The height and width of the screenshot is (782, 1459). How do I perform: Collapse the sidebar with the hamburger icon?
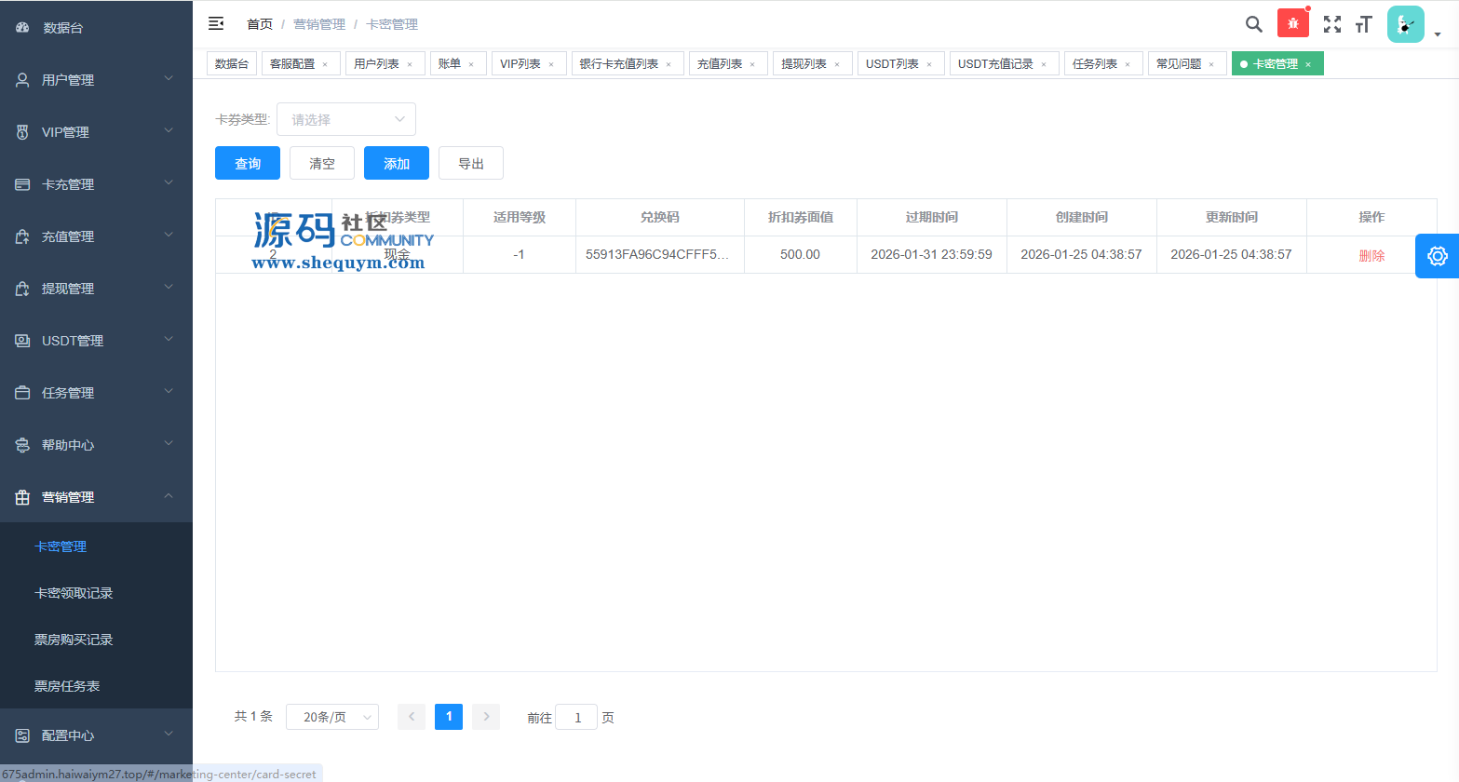[x=216, y=23]
